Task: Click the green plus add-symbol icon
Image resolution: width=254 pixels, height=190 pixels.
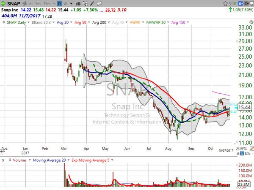Action: pyautogui.click(x=3, y=3)
